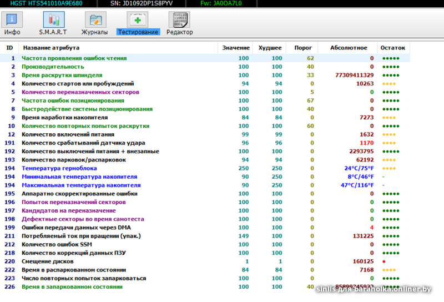Select Время наработки накопителя row
444x302 pixels.
point(205,117)
